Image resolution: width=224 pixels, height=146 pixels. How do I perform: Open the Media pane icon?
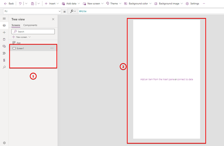pyautogui.click(x=4, y=46)
